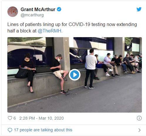Click the standing man in white shirt
Viewport: 146px width, 136px height.
coord(91,69)
